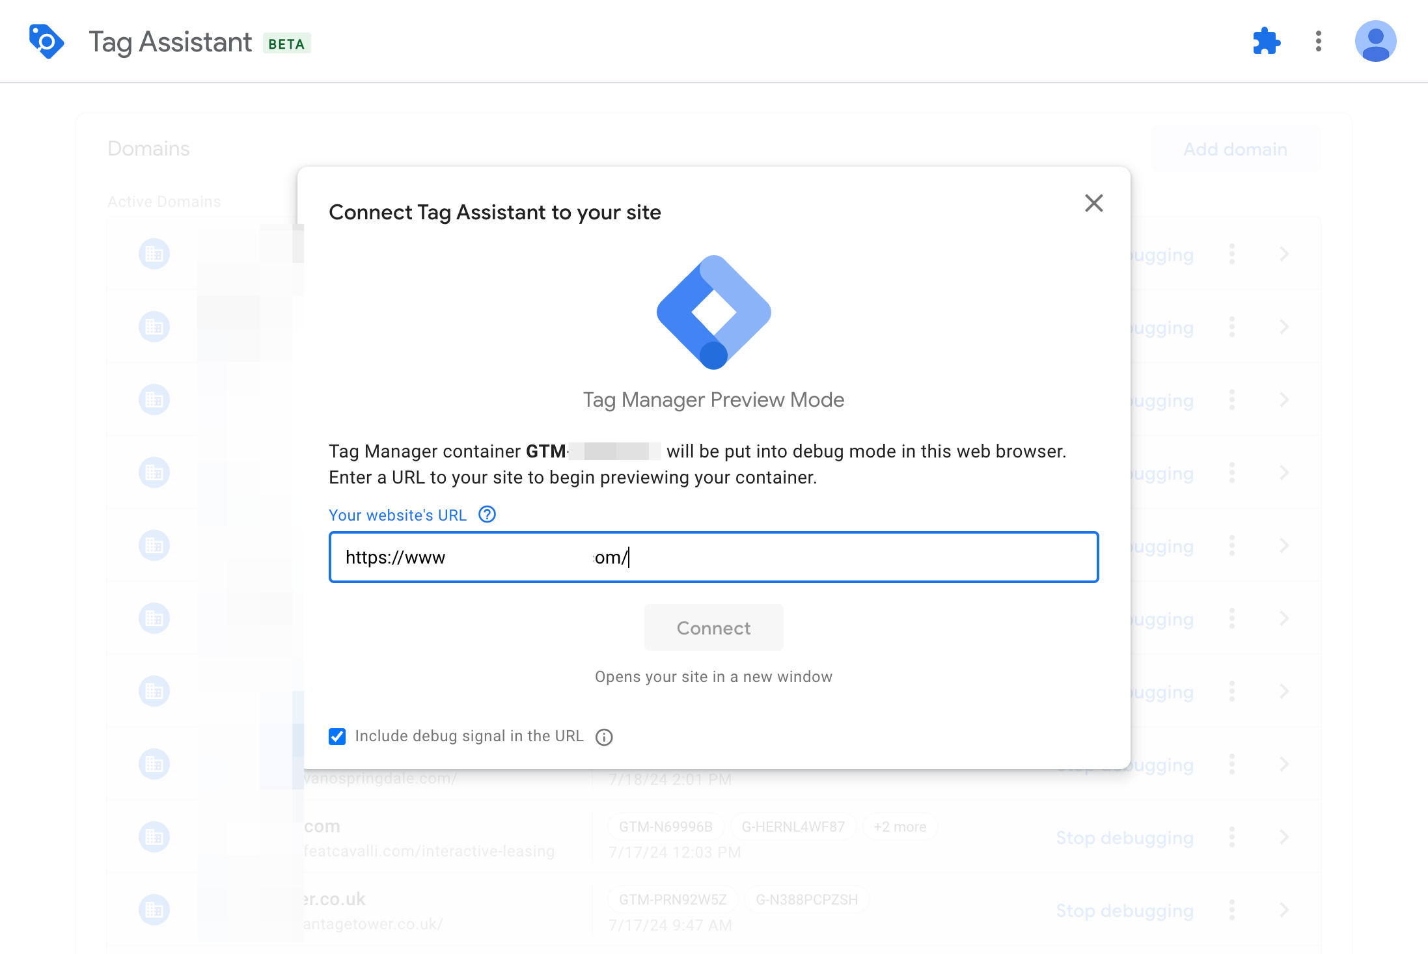Click the Tag Assistant title text
Image resolution: width=1428 pixels, height=954 pixels.
click(x=170, y=42)
